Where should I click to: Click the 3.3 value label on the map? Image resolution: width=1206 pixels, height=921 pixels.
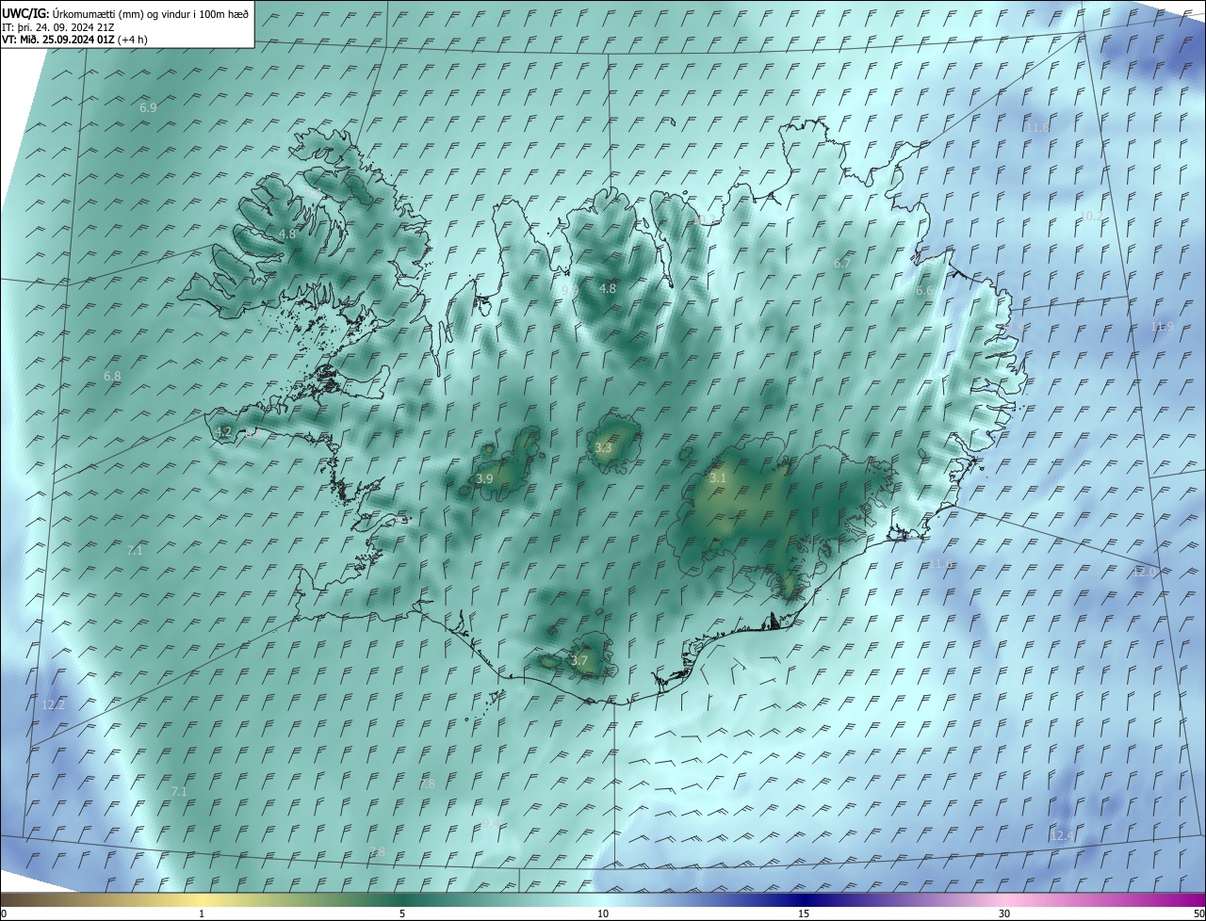(603, 448)
